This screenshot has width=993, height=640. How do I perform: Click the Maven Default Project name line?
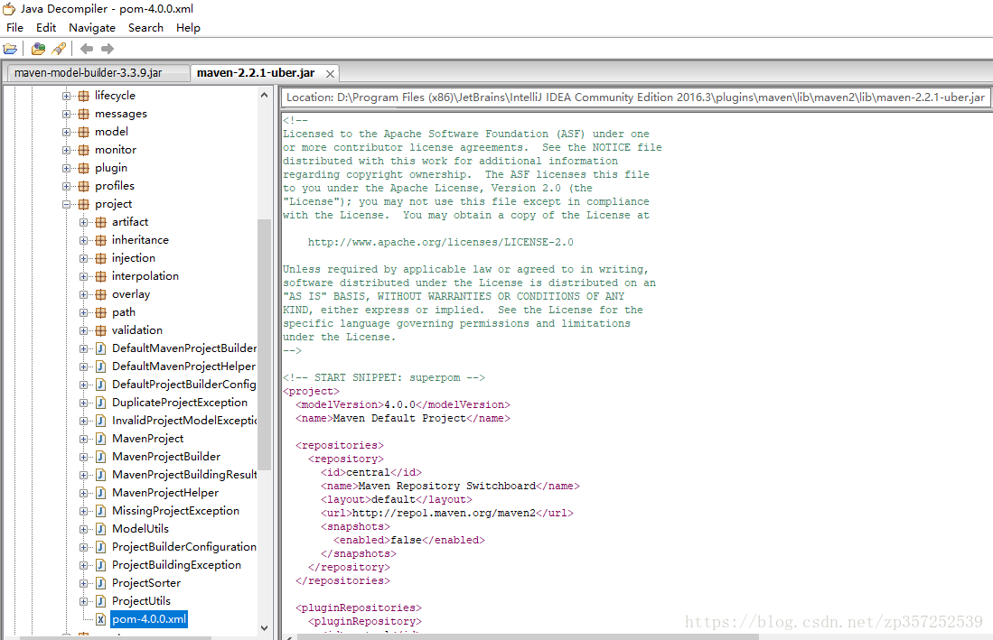tap(403, 418)
